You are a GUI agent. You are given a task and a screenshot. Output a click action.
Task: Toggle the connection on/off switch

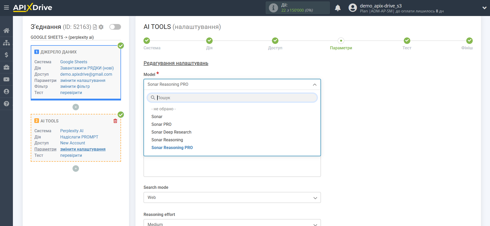(115, 27)
